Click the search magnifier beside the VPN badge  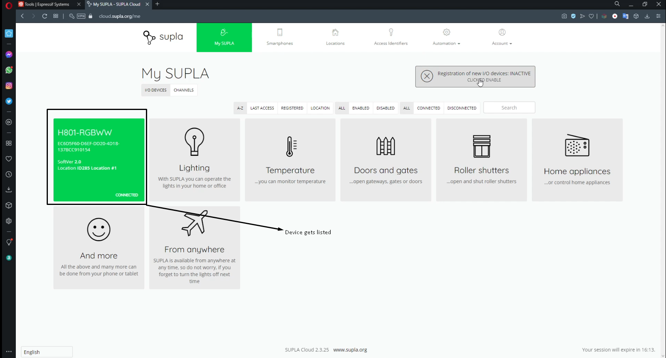[x=72, y=16]
